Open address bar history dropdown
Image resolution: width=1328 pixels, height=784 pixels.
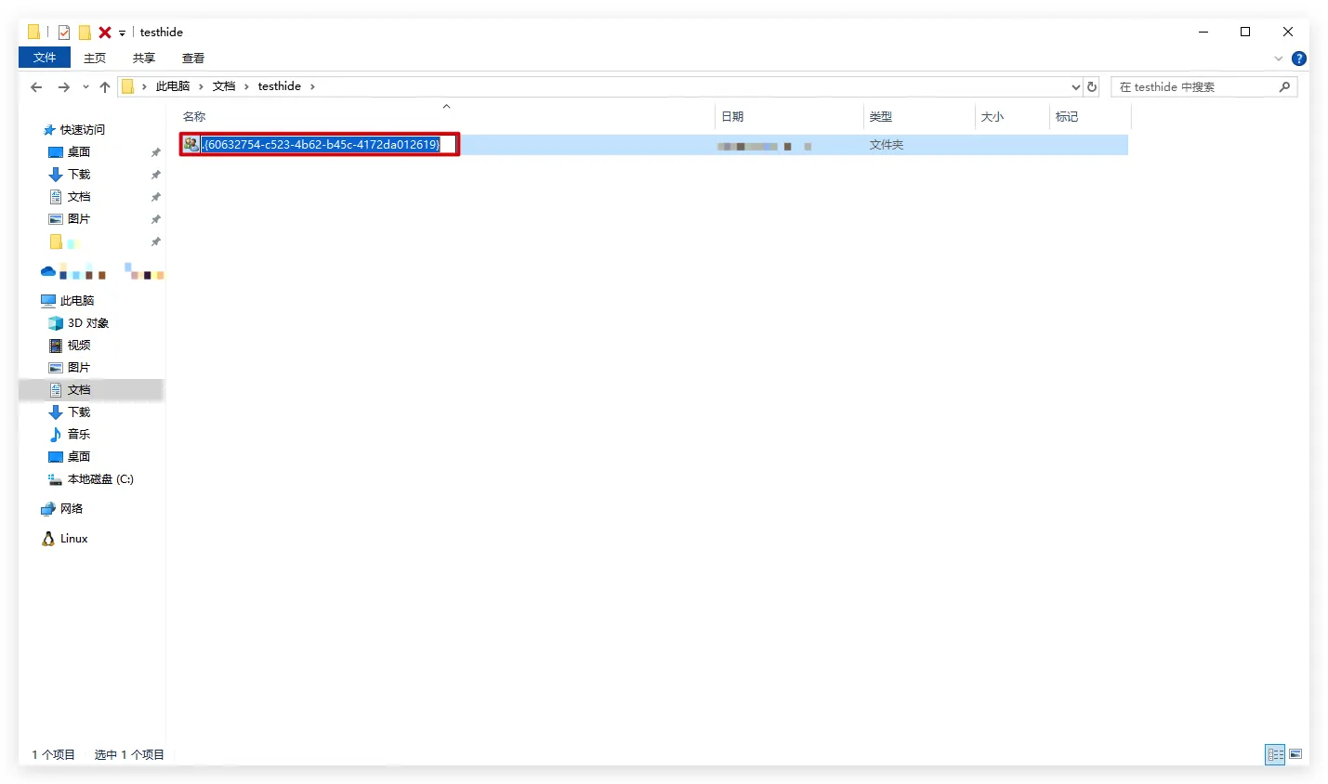pyautogui.click(x=1076, y=87)
